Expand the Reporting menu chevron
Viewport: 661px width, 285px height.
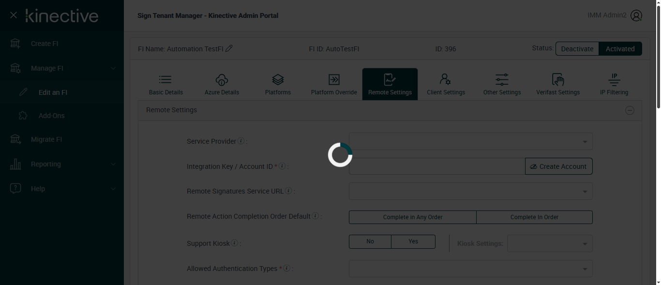click(113, 164)
